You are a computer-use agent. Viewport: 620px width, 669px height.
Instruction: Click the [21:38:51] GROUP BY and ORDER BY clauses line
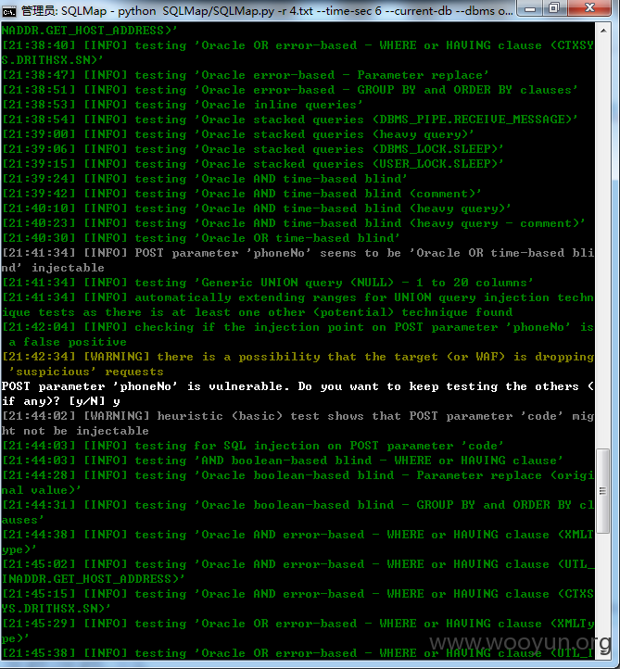(290, 90)
